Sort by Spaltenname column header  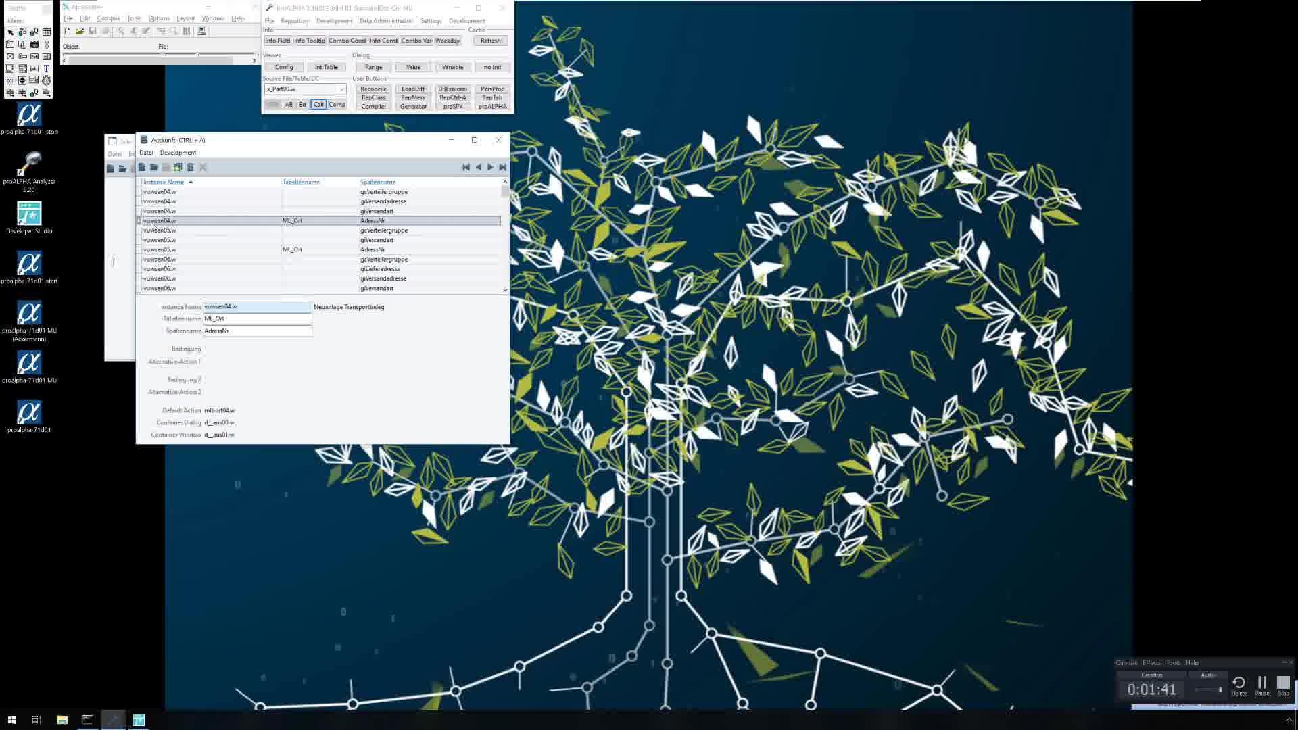(378, 182)
